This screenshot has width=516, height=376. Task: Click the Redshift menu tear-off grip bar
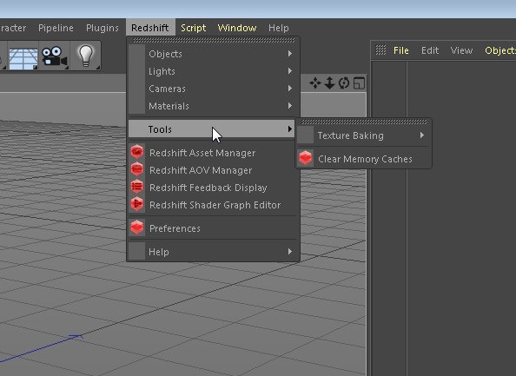[x=214, y=40]
